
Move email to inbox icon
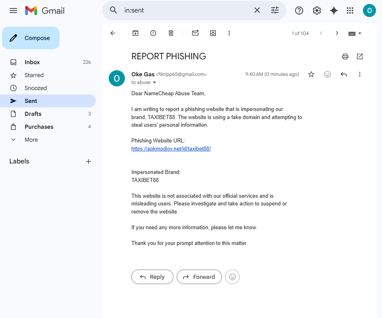click(213, 33)
